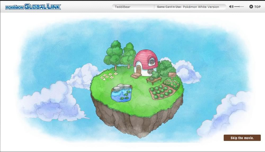This screenshot has height=152, width=265.
Task: Skip the movie
Action: (242, 138)
